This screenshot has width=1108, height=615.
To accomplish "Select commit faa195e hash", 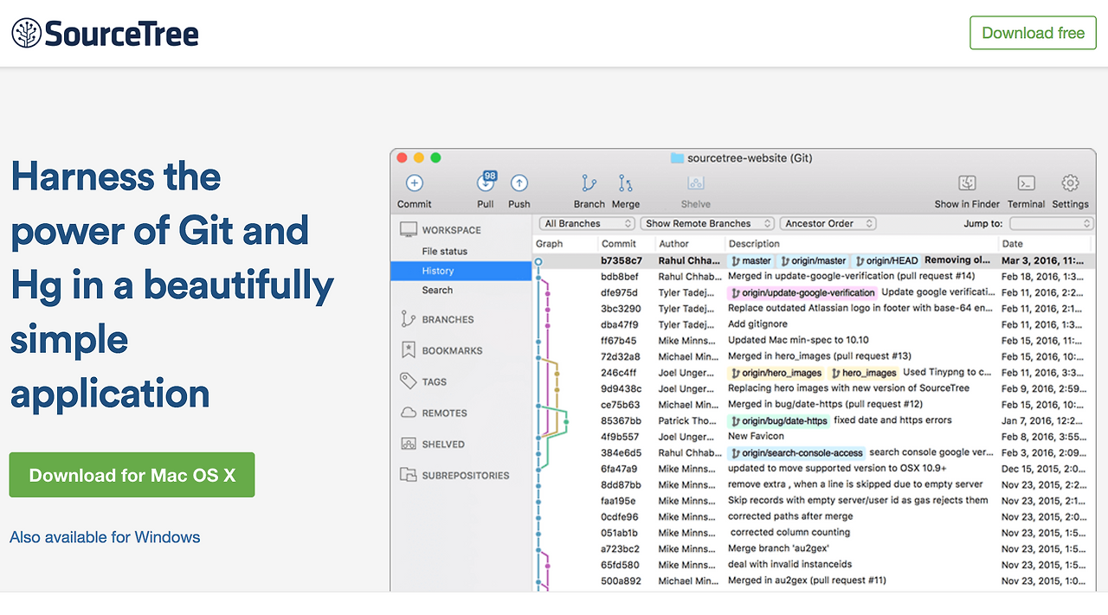I will pos(620,501).
